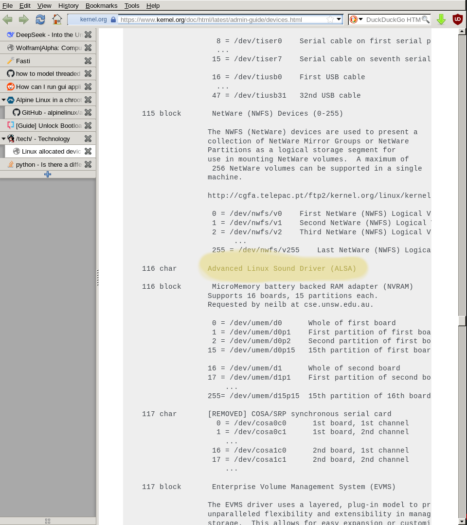Go forward with the Forward arrow
The image size is (467, 525).
[23, 19]
